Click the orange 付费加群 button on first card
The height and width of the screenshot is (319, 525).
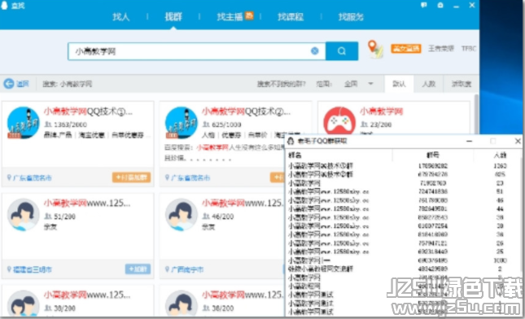131,177
